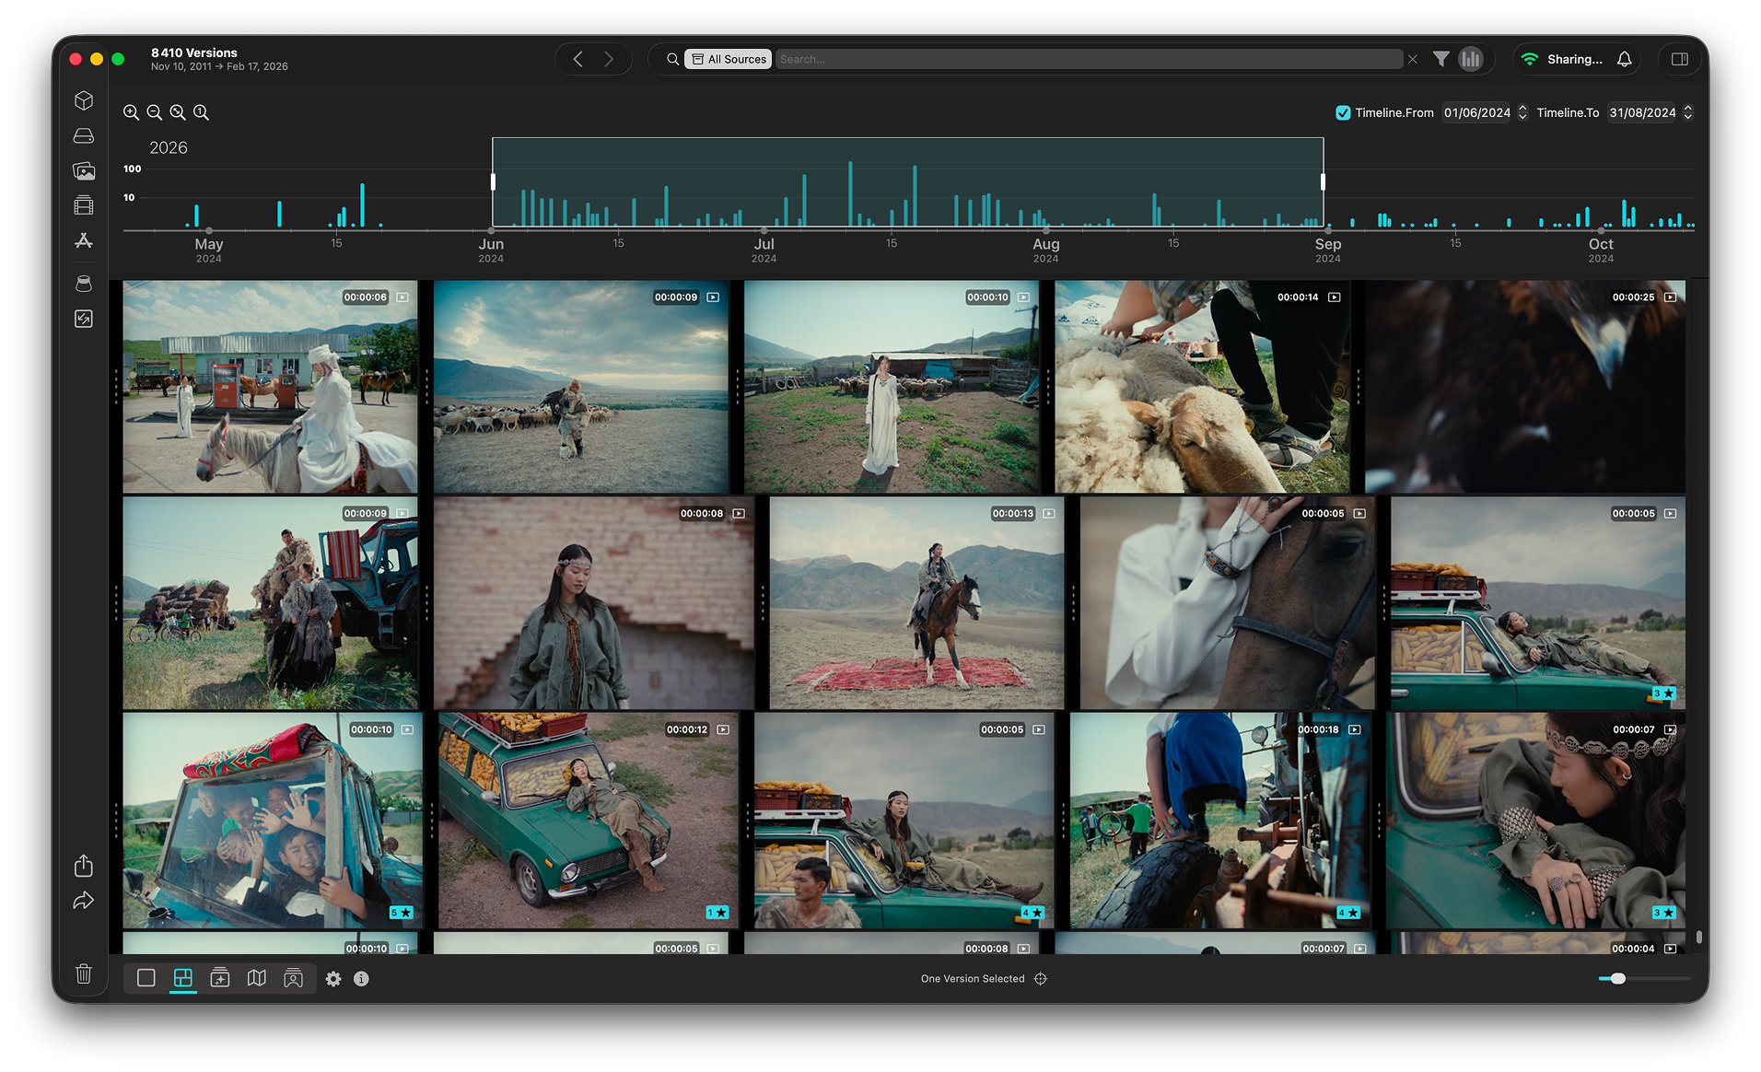This screenshot has height=1072, width=1761.
Task: Click the video icon on 00:00:25 clip
Action: (1670, 297)
